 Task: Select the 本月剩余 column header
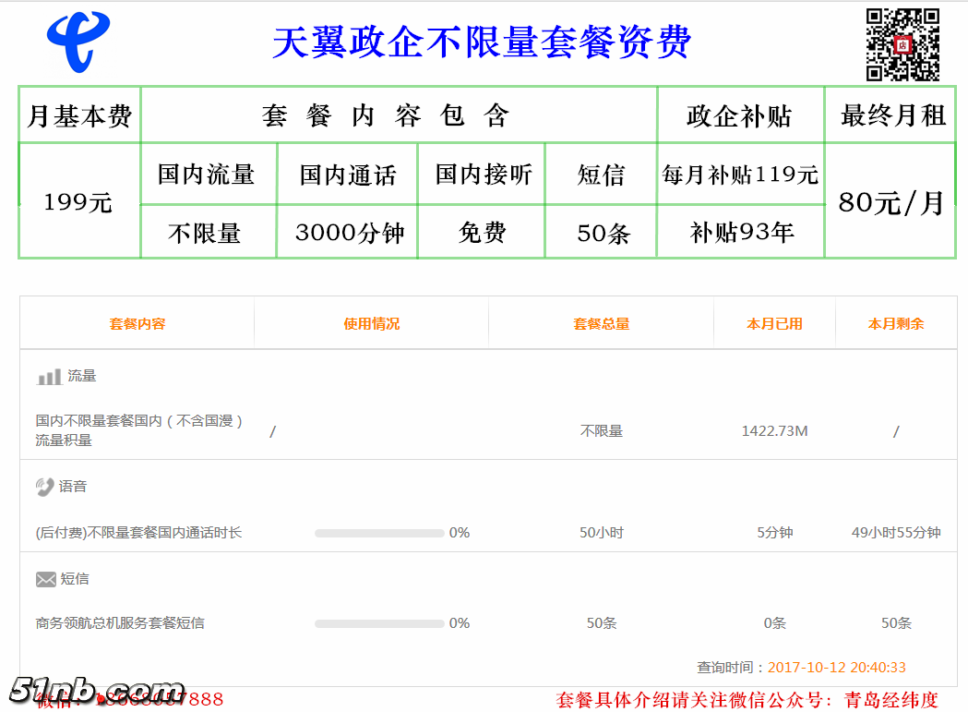895,324
